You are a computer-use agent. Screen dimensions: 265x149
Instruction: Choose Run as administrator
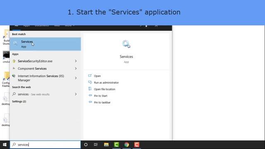click(x=106, y=83)
